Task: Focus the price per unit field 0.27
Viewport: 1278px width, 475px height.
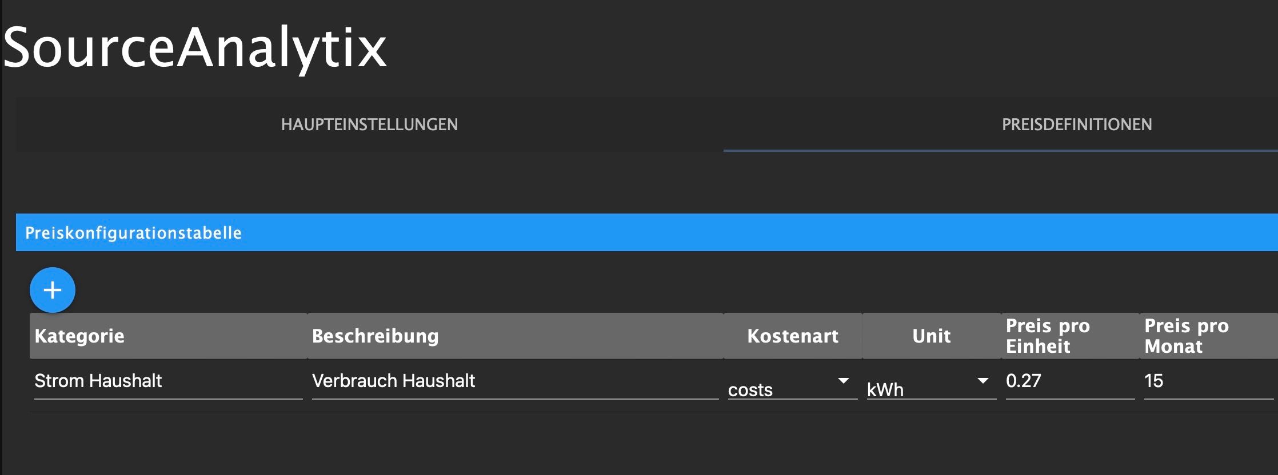Action: click(1069, 381)
